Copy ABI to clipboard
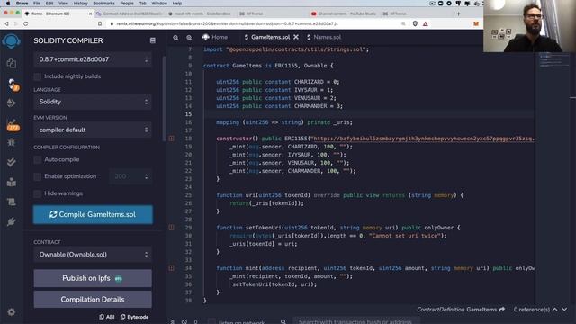576x324 pixels. (x=106, y=317)
